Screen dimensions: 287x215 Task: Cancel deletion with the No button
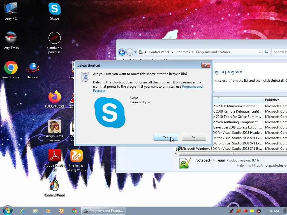[x=194, y=137]
